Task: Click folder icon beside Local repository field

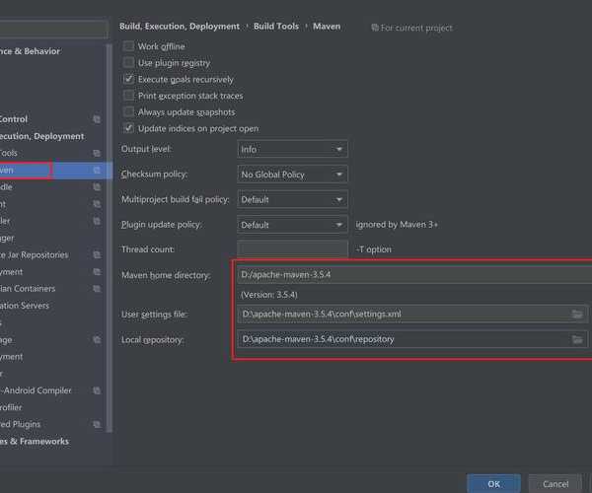Action: click(x=577, y=339)
